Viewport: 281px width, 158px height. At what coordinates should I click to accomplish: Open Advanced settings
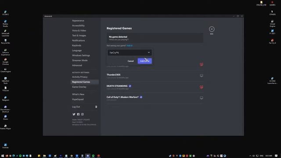click(x=77, y=65)
